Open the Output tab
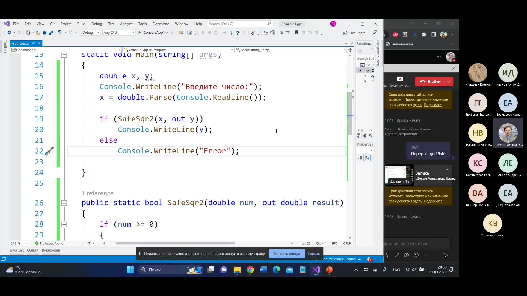The height and width of the screenshot is (296, 527). pyautogui.click(x=33, y=250)
